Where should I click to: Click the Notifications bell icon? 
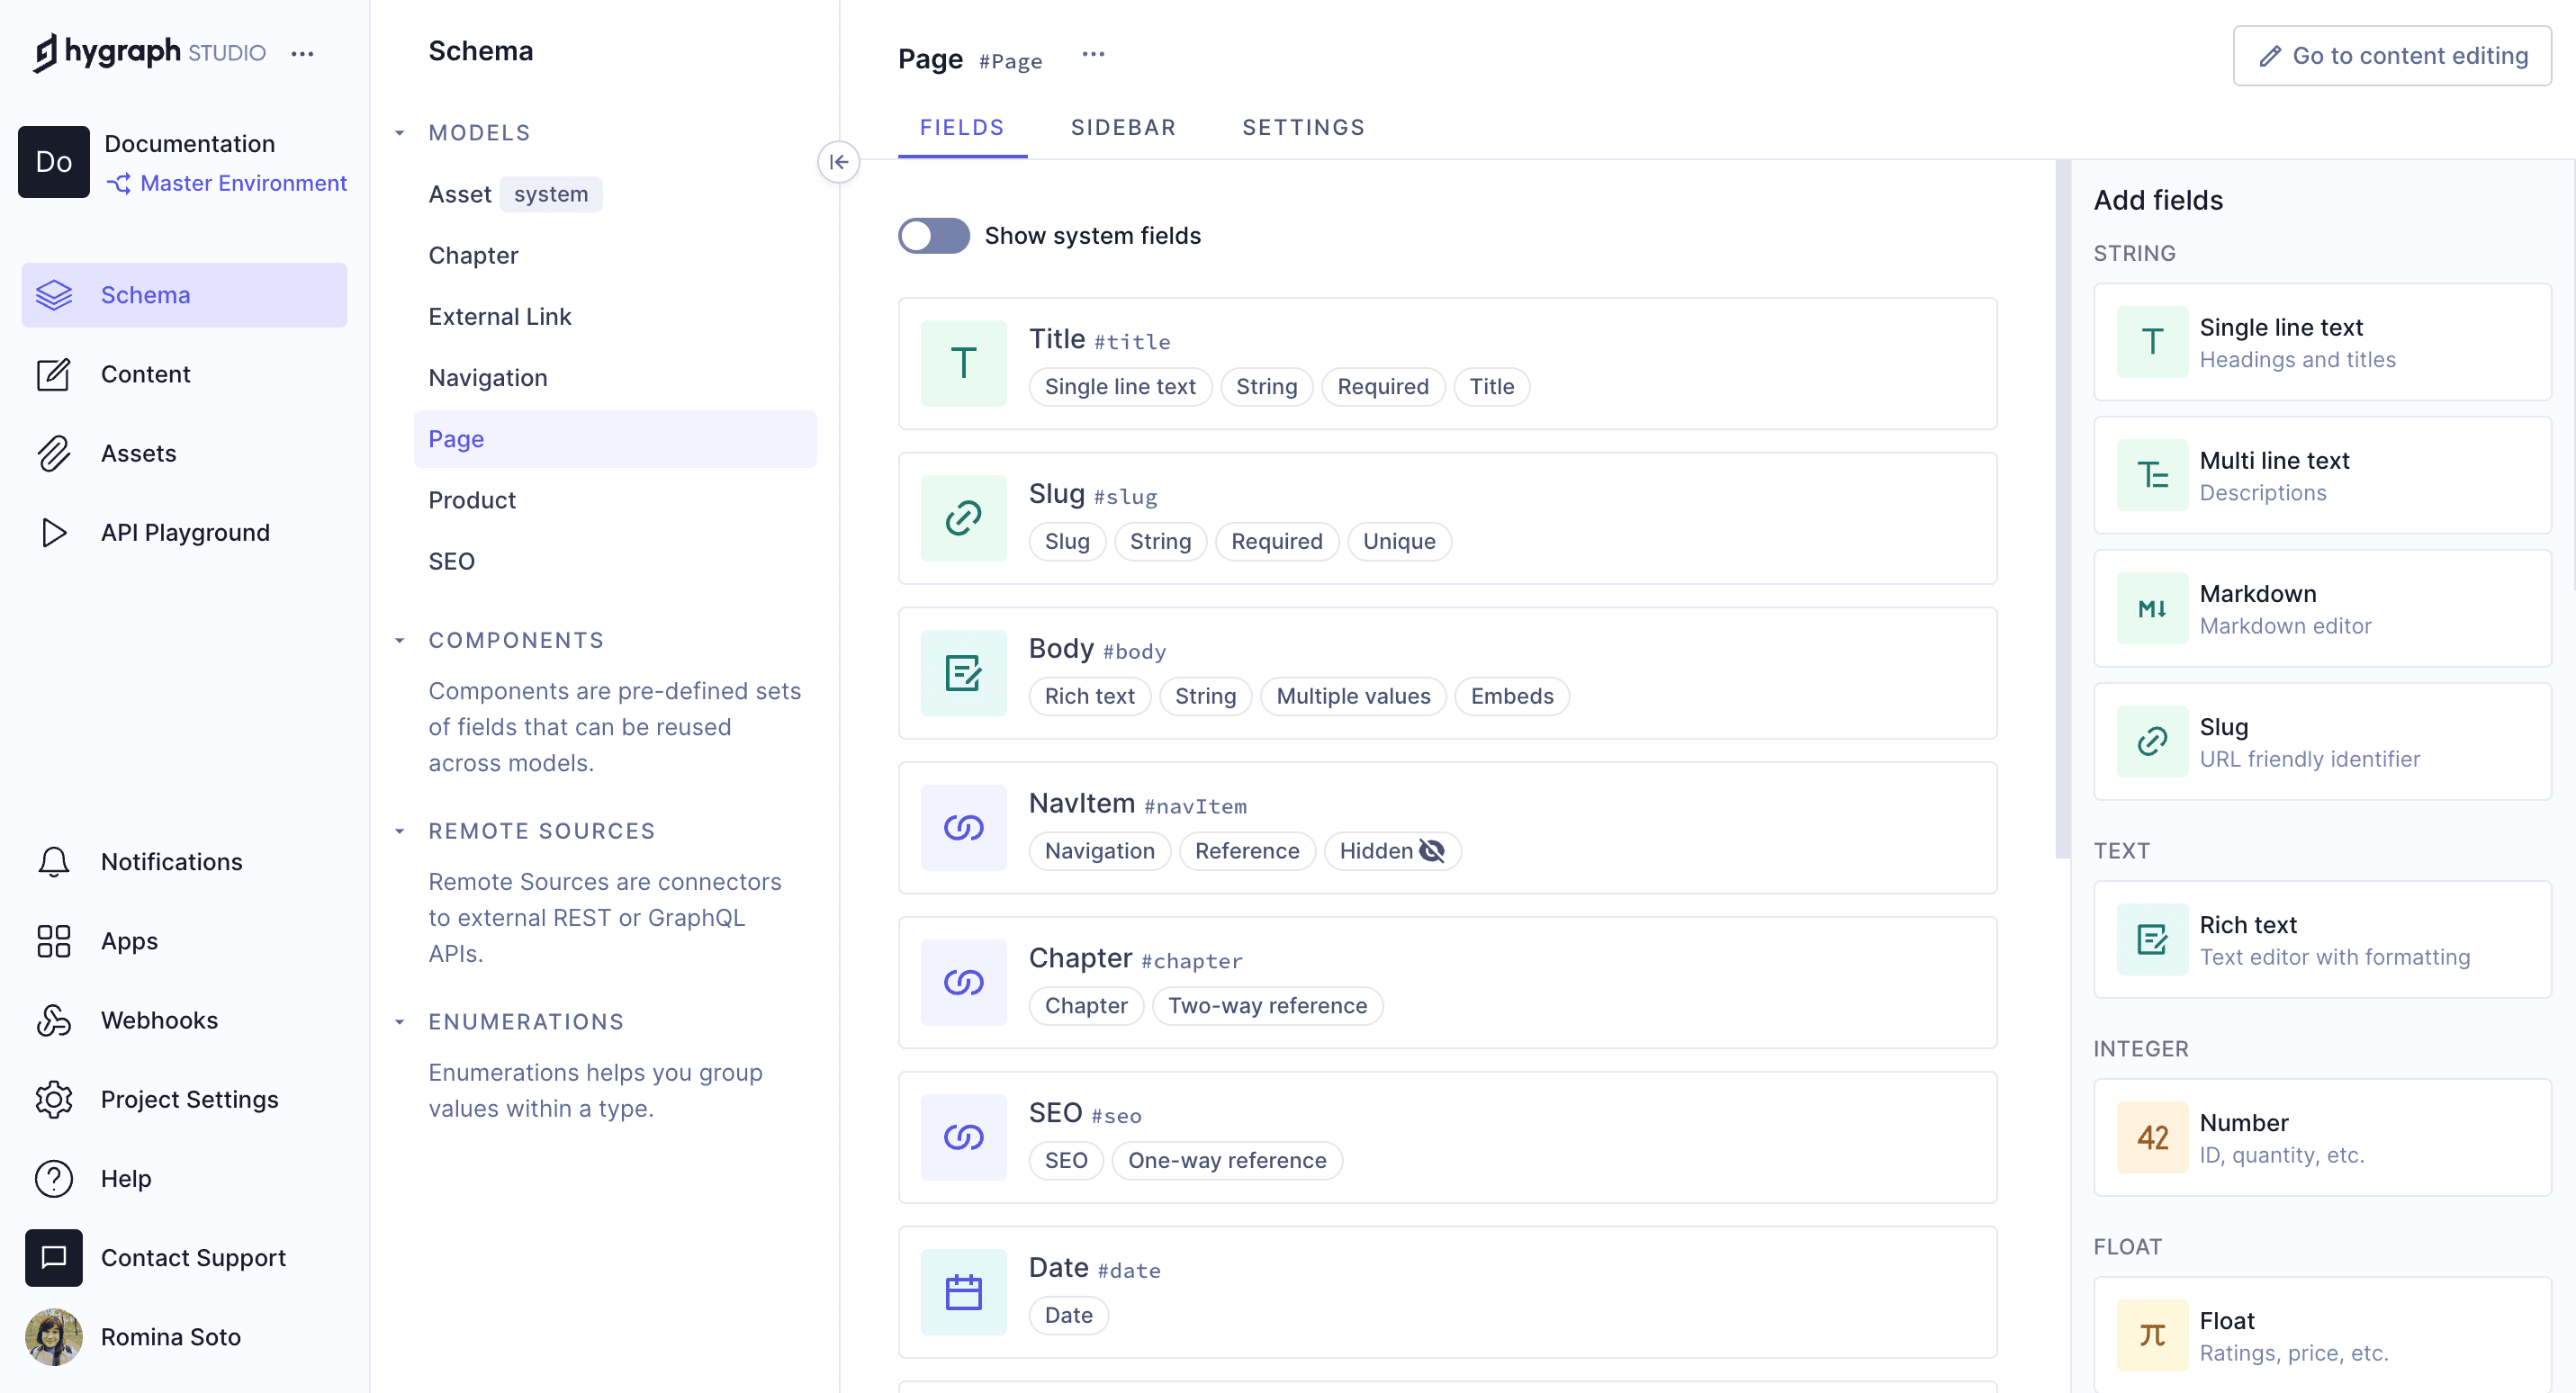(x=53, y=862)
